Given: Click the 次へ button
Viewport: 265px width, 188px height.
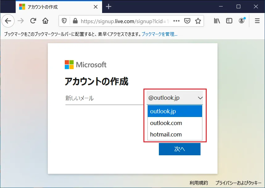Looking at the screenshot, I should tap(180, 149).
